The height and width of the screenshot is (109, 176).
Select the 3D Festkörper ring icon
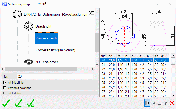pyautogui.click(x=28, y=62)
